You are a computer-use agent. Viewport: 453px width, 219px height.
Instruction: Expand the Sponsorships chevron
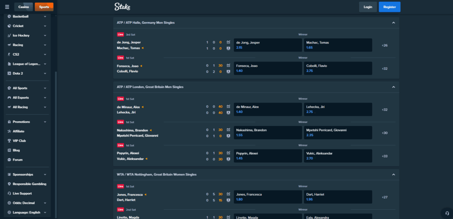pyautogui.click(x=45, y=174)
